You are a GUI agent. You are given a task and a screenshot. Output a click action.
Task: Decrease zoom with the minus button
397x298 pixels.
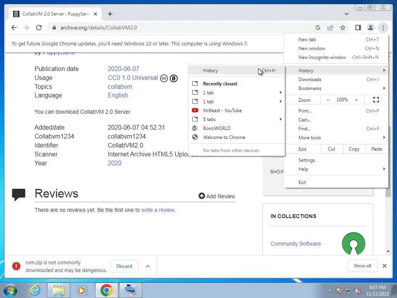(328, 100)
